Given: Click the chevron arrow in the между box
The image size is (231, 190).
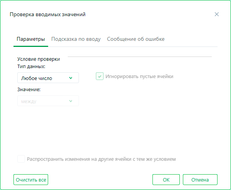Looking at the screenshot, I should tap(71, 101).
